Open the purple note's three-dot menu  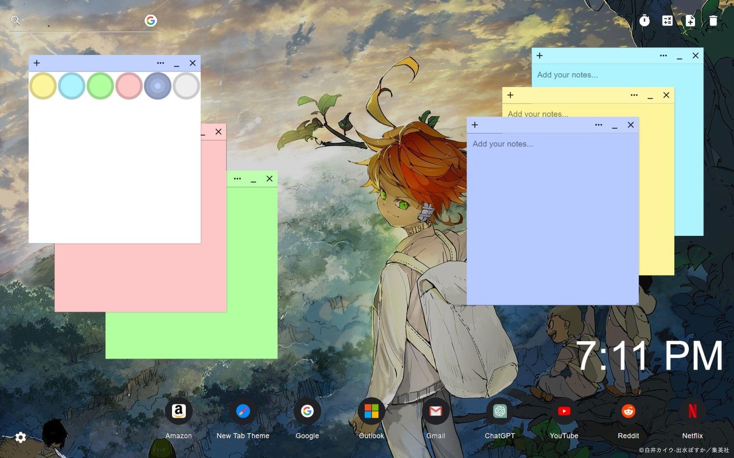coord(599,125)
